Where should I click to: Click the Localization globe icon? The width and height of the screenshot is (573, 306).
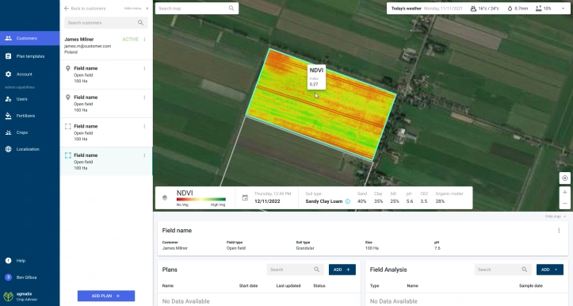click(x=9, y=149)
